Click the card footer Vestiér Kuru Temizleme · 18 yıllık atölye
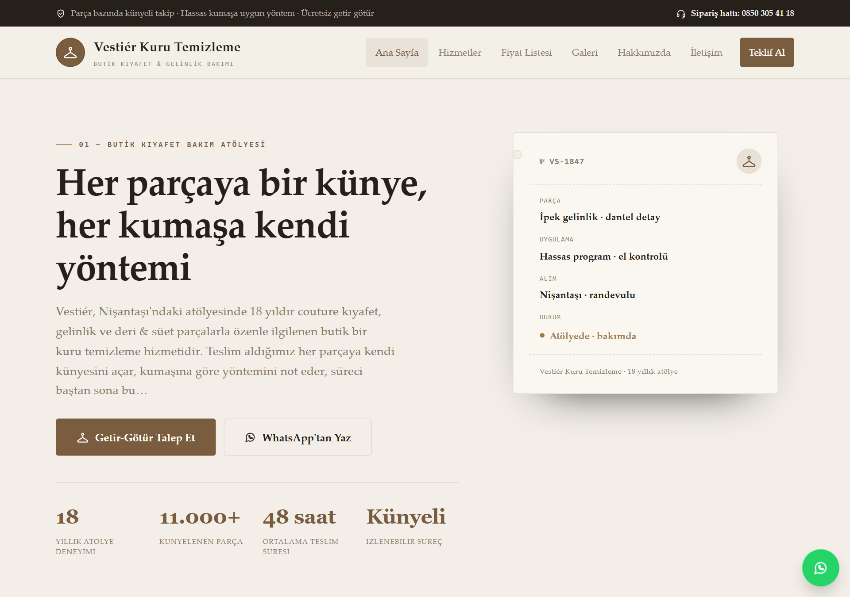850x597 pixels. tap(609, 371)
